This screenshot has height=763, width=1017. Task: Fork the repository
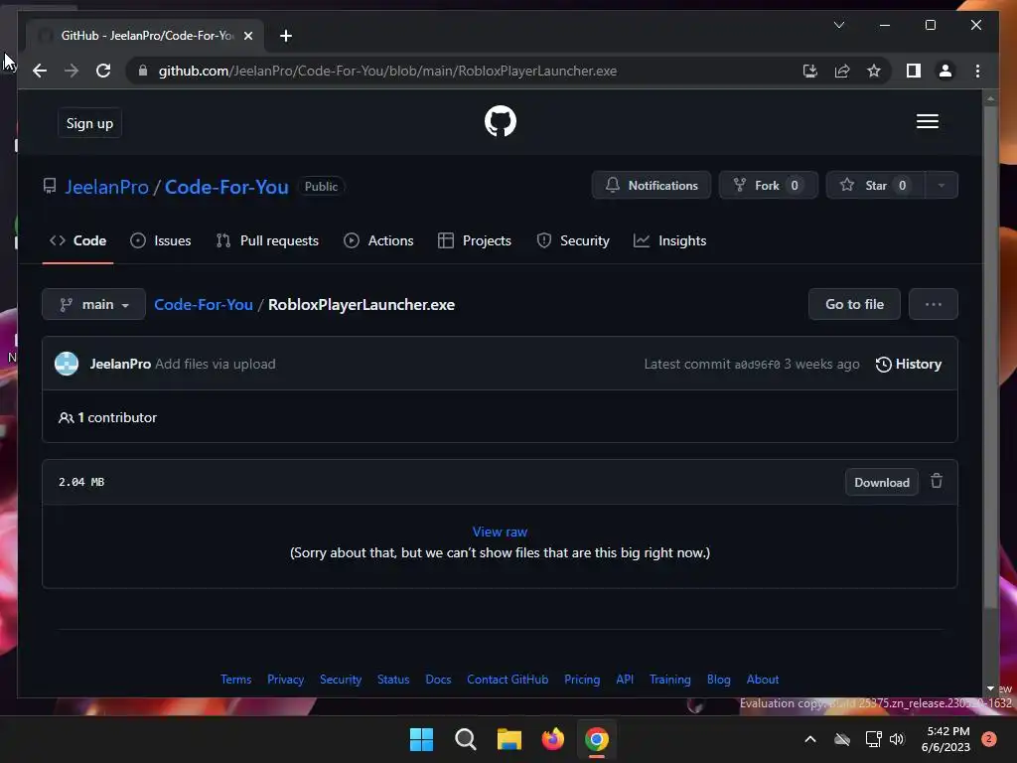(x=768, y=186)
